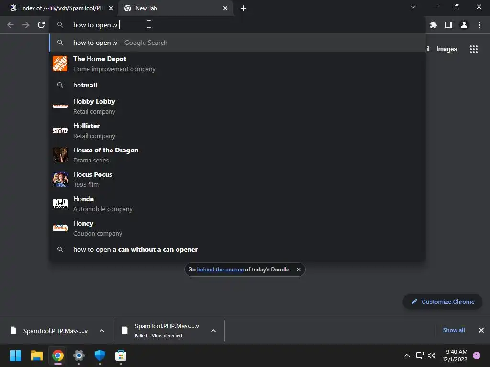Click the volume speaker icon
This screenshot has width=490, height=367.
click(432, 356)
